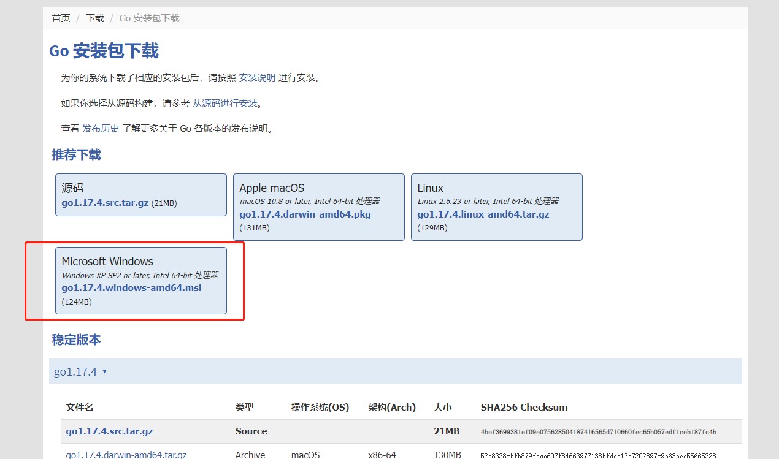Click the Go 安装包下载 breadcrumb text
Screen dimensions: 779x459
coord(150,18)
